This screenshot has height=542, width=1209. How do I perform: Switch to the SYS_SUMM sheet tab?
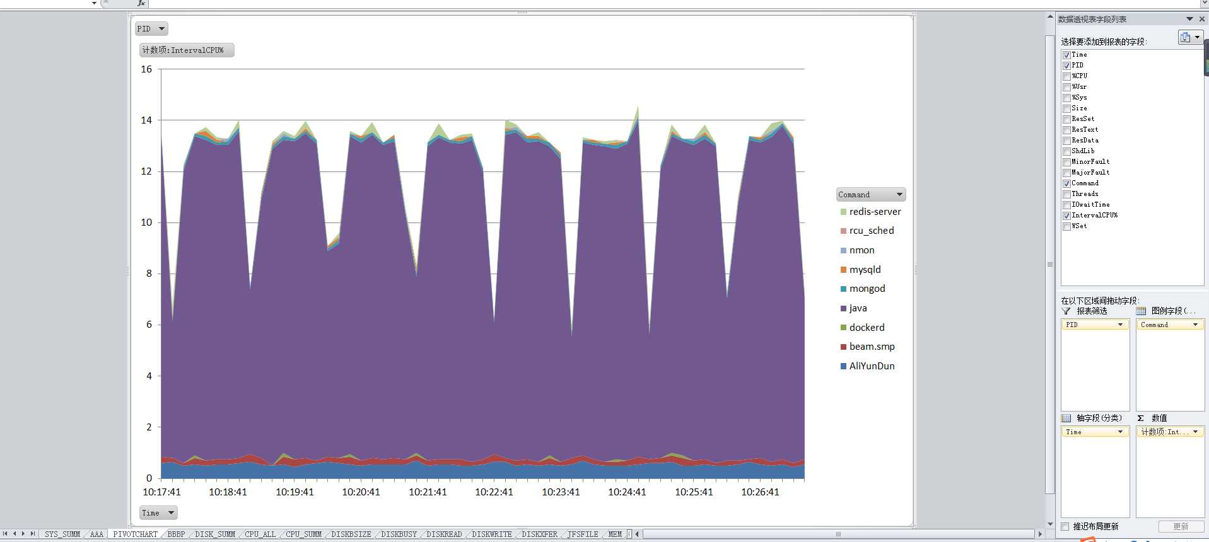pos(62,534)
